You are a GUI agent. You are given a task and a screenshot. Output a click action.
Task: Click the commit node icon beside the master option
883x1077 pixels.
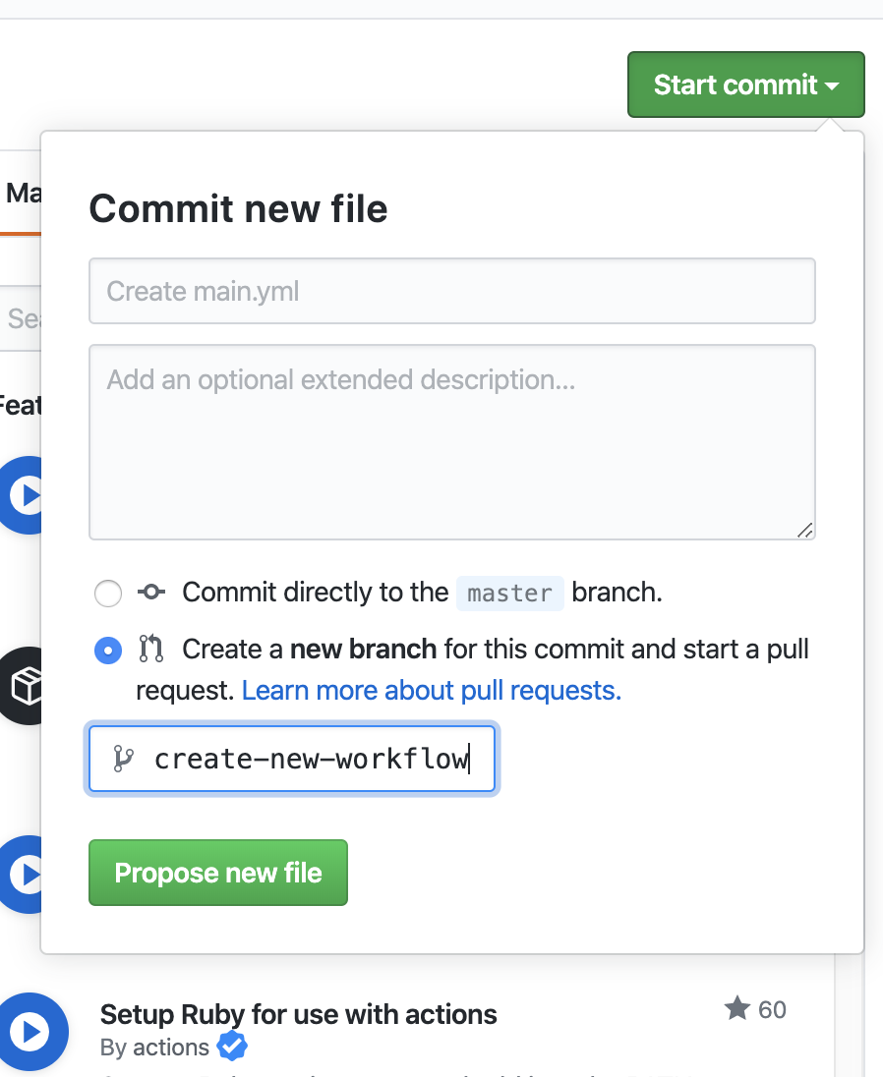click(150, 592)
